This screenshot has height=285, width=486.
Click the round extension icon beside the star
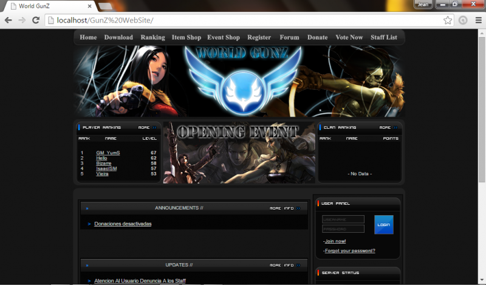tap(463, 20)
